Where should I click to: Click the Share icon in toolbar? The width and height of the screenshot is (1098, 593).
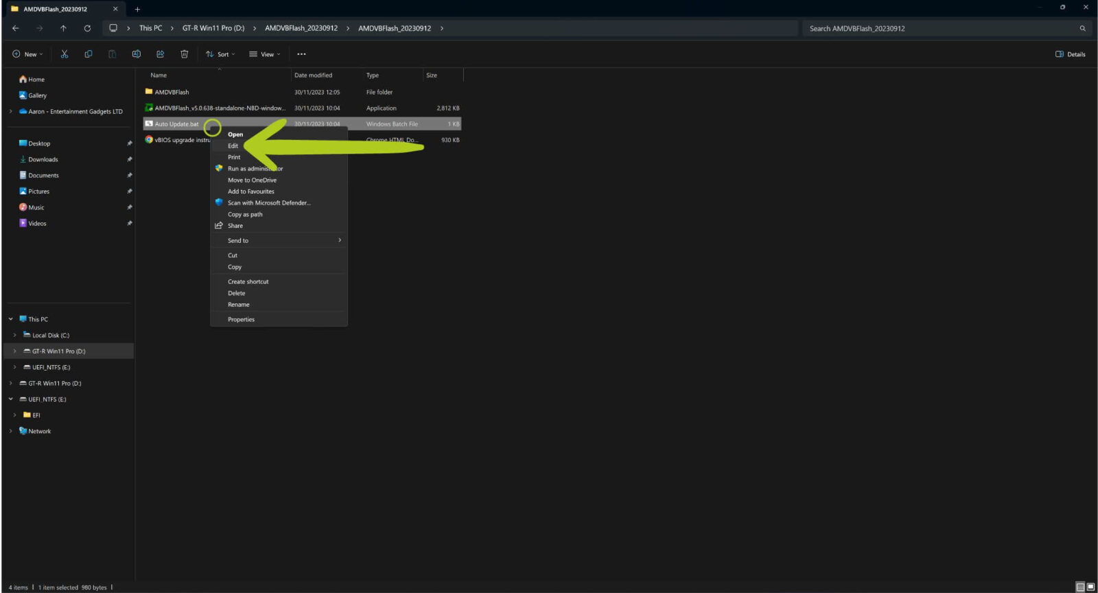161,54
